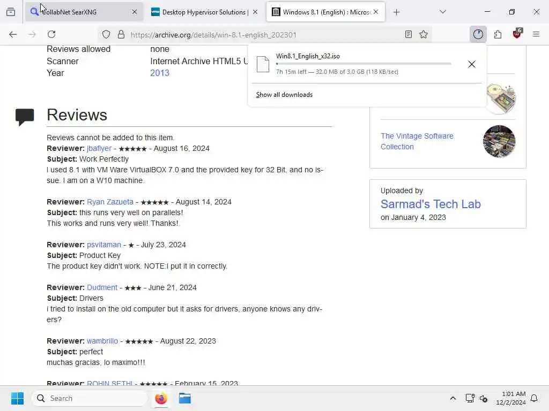The height and width of the screenshot is (411, 549).
Task: Click Vintage Software Collection thumbnail
Action: 499,141
